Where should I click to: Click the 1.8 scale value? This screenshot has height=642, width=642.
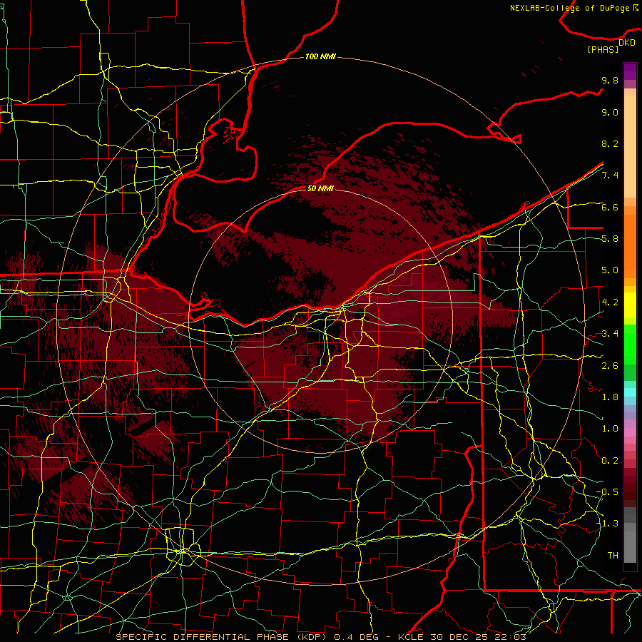click(610, 397)
